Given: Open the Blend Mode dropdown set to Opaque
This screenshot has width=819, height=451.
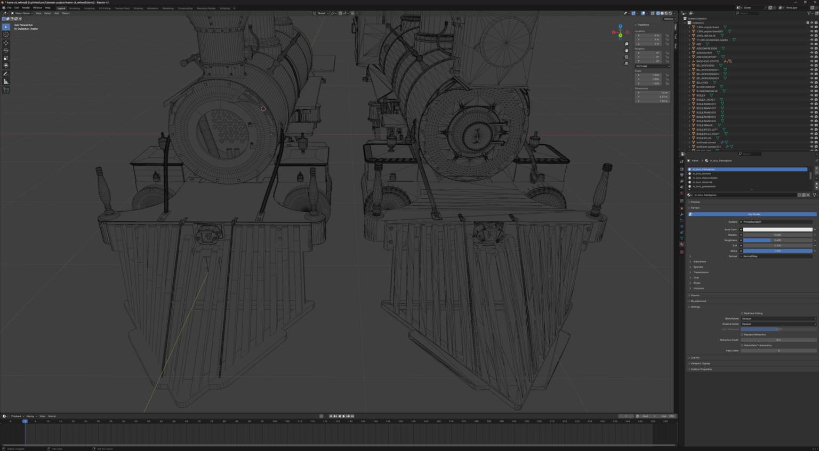Looking at the screenshot, I should (x=777, y=318).
